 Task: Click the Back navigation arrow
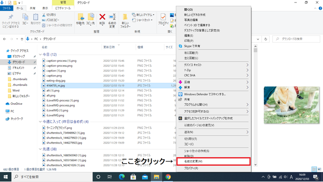pyautogui.click(x=5, y=39)
